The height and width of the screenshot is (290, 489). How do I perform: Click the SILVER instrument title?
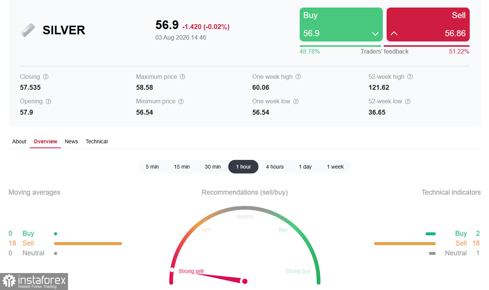(x=64, y=30)
